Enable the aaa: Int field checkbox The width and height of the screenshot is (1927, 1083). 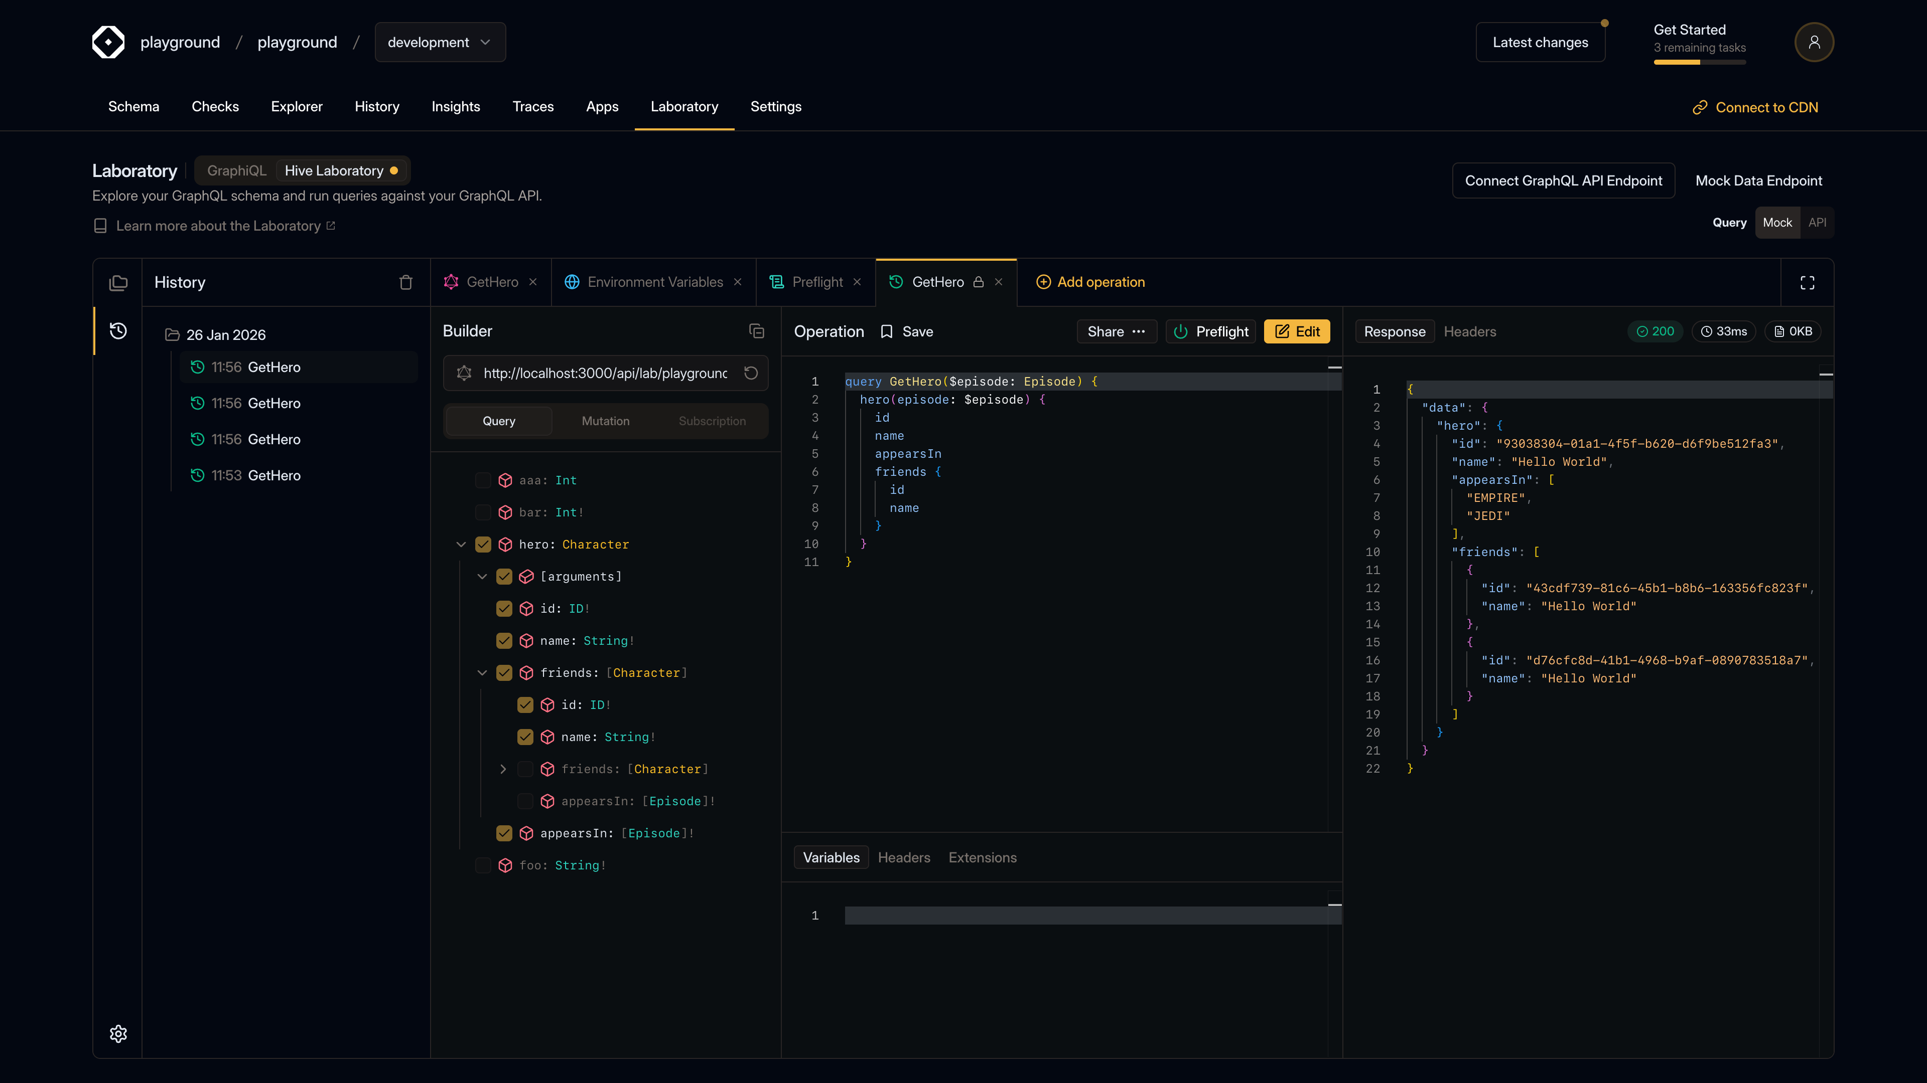pyautogui.click(x=483, y=480)
